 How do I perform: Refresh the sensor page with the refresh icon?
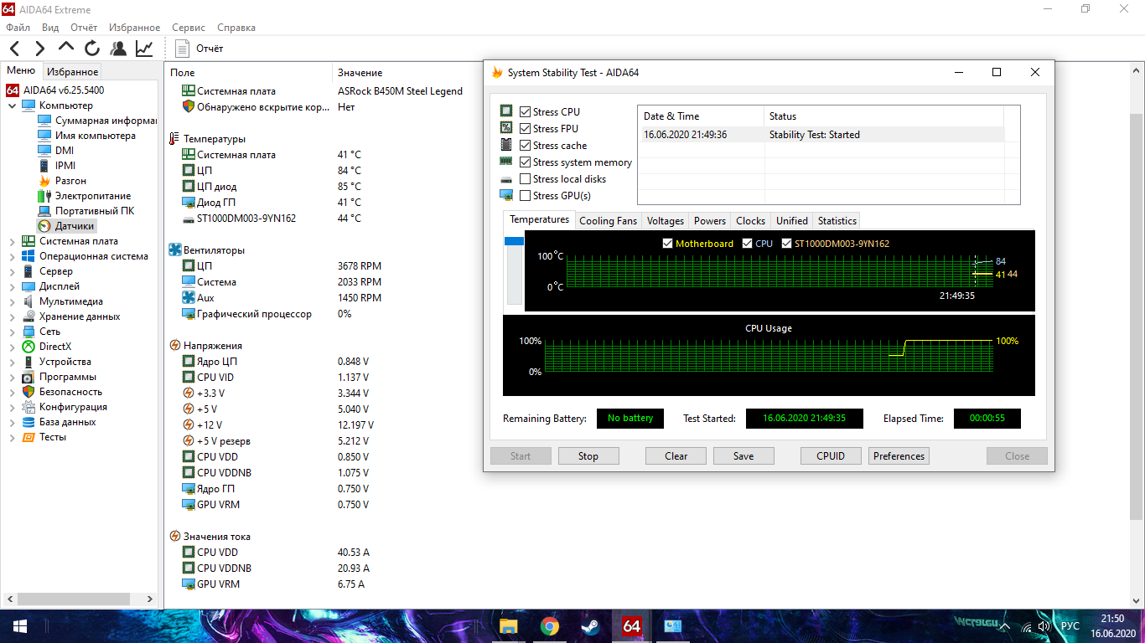tap(92, 49)
